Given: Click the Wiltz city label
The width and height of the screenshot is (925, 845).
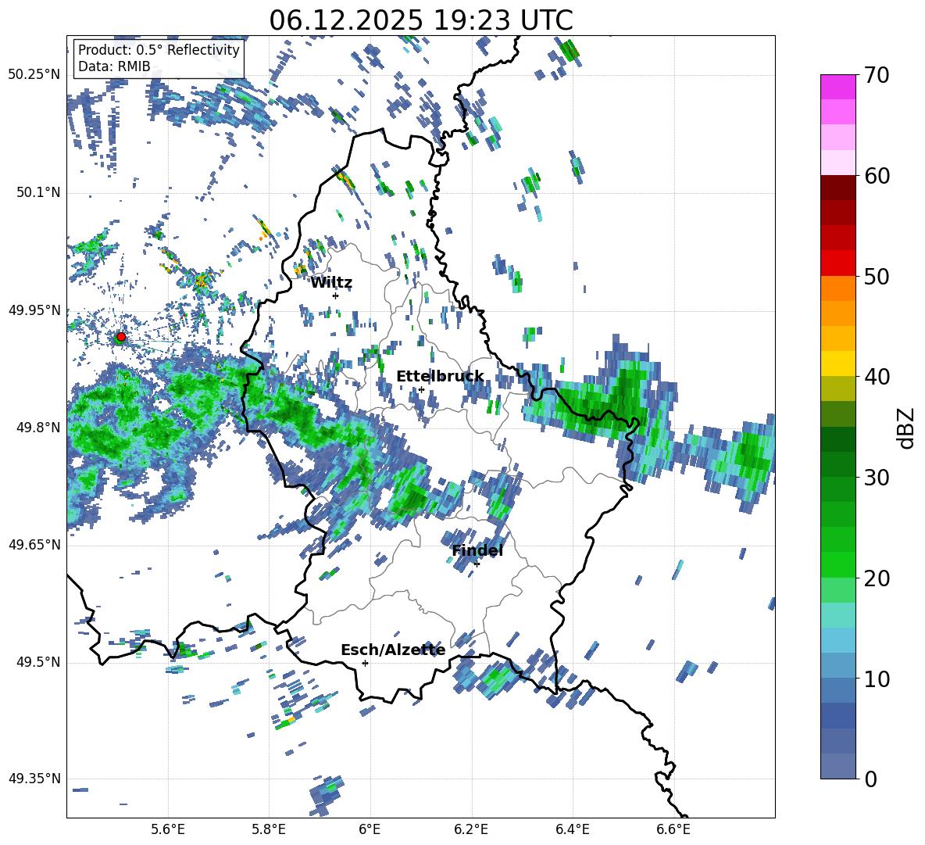Looking at the screenshot, I should (331, 283).
